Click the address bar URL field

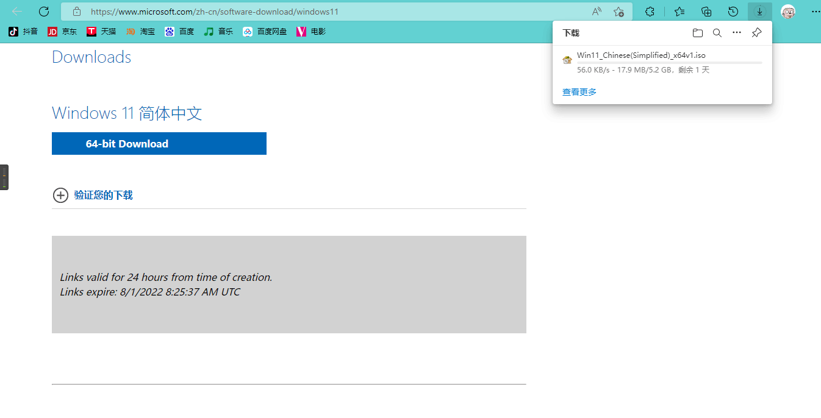346,12
